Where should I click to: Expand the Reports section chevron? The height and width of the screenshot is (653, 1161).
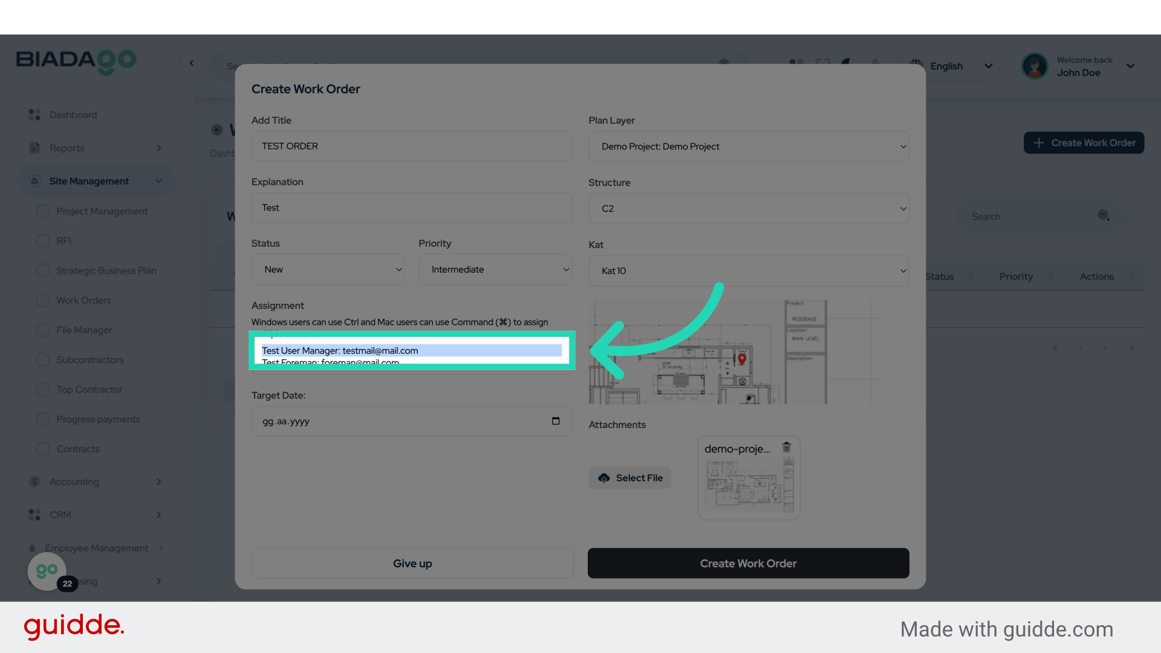click(x=158, y=148)
